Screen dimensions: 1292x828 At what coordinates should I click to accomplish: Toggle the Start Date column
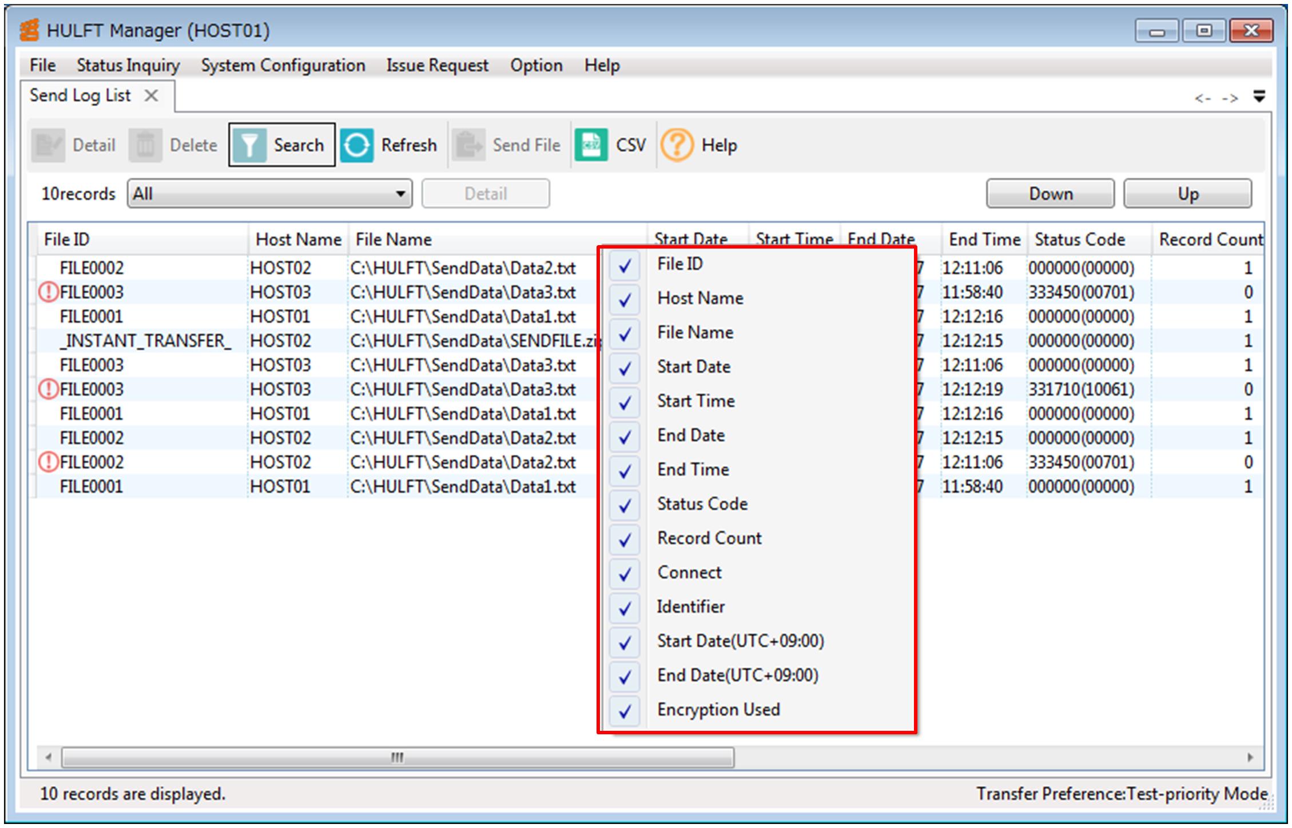(625, 367)
